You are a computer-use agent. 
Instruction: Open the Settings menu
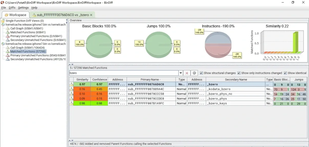click(x=23, y=8)
